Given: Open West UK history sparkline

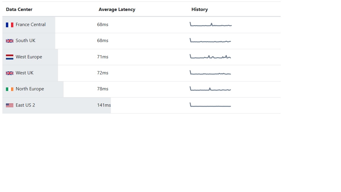Looking at the screenshot, I should point(210,73).
